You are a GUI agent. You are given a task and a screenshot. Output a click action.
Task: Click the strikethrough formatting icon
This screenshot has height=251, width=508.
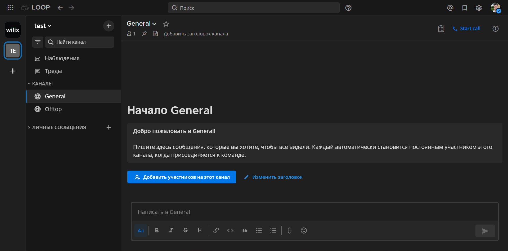pos(185,230)
